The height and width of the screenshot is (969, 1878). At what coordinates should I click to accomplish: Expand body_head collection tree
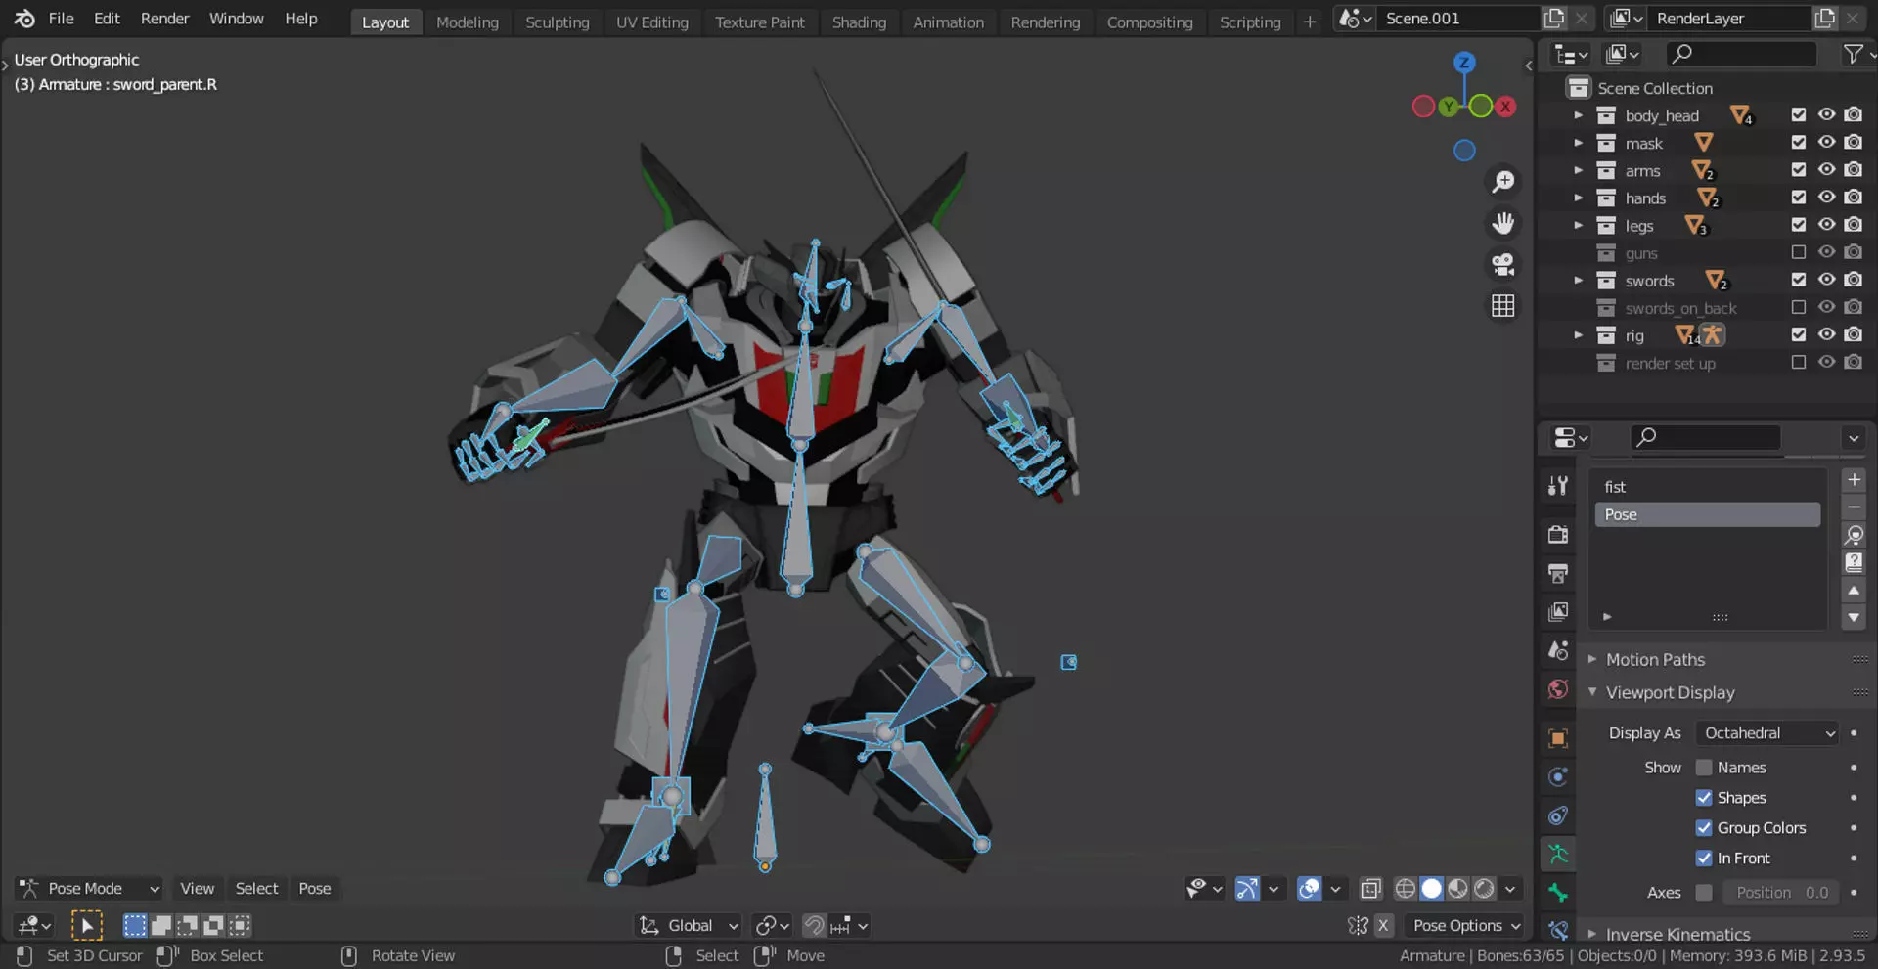(1578, 115)
